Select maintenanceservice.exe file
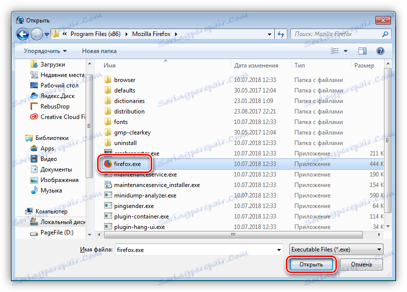 [145, 174]
